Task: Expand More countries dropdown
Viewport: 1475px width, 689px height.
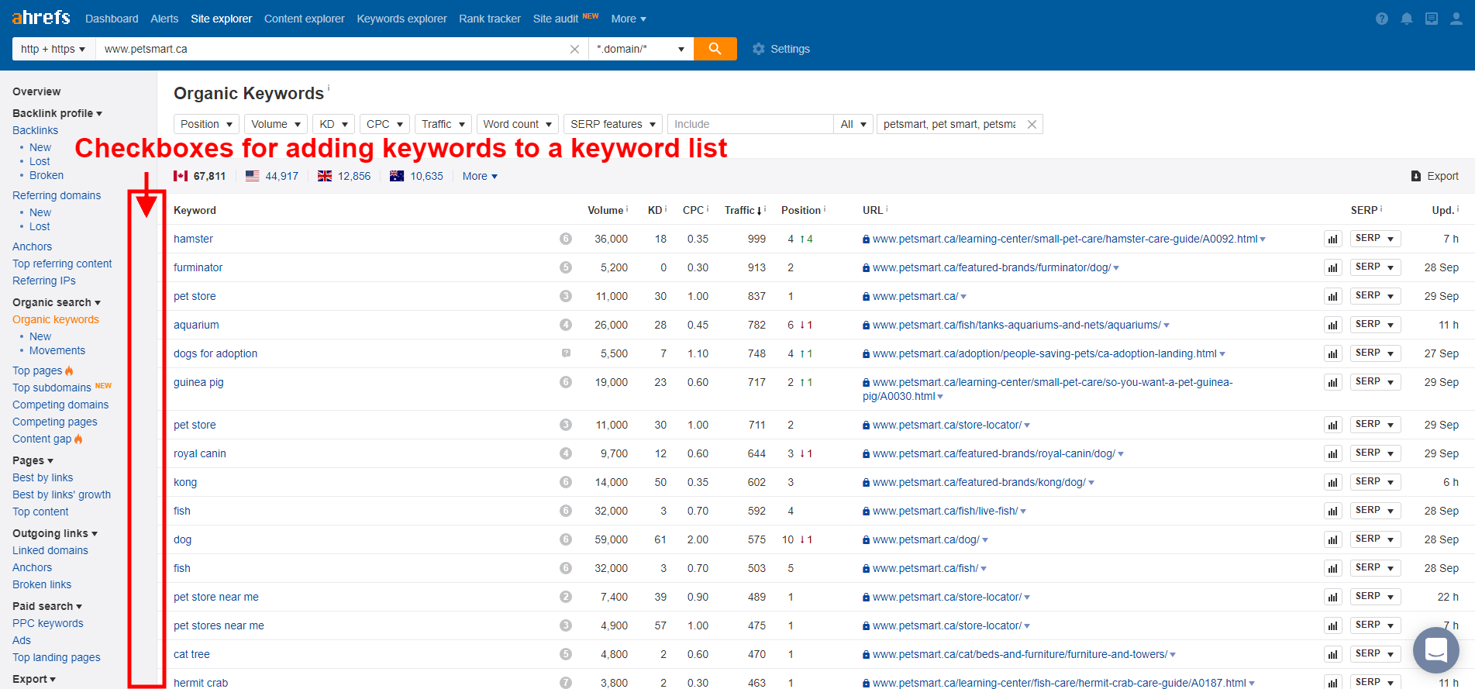Action: [480, 176]
